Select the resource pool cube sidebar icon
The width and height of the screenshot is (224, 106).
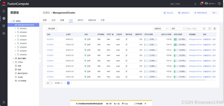pos(4,19)
